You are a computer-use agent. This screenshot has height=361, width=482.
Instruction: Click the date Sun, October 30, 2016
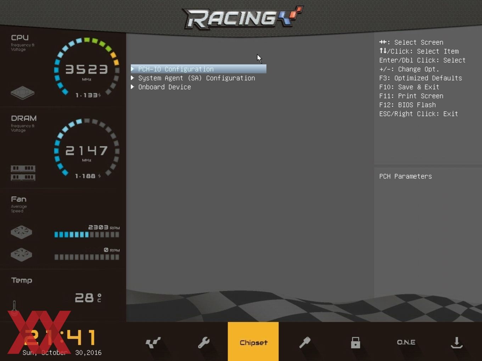click(x=62, y=353)
